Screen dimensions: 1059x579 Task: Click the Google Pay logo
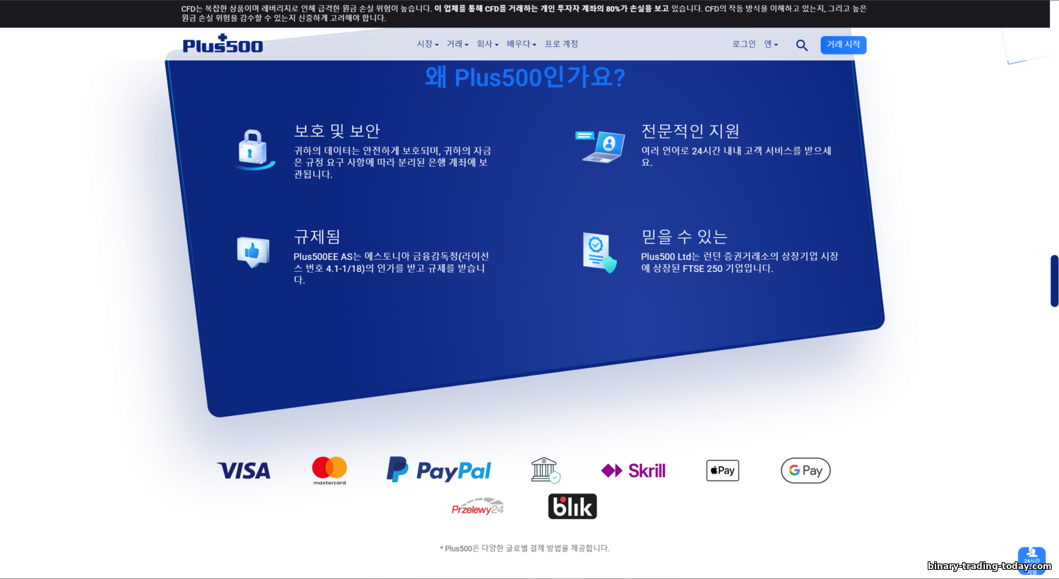click(x=806, y=470)
